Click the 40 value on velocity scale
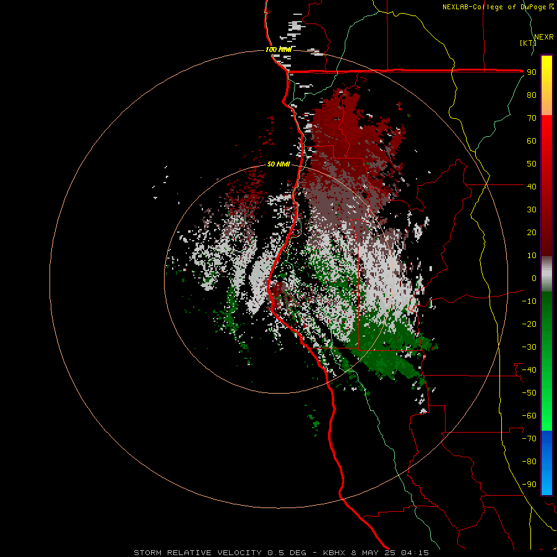 532,186
